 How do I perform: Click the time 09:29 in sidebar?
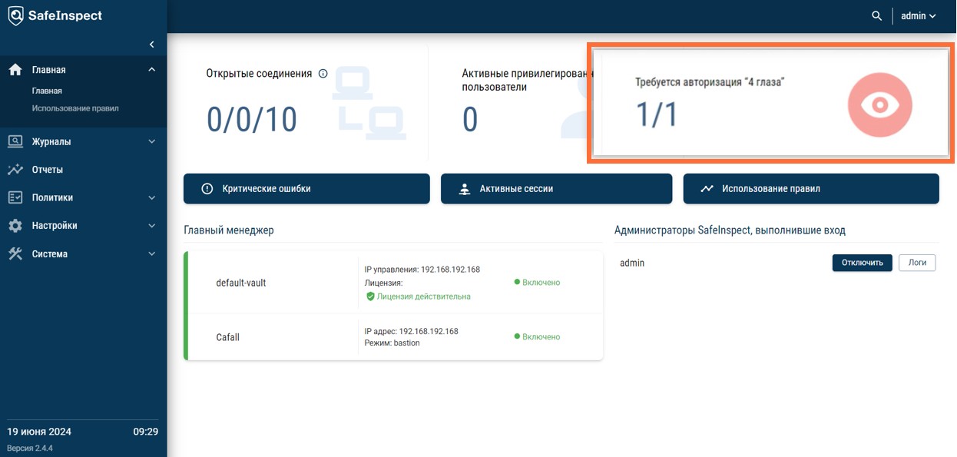click(x=145, y=432)
